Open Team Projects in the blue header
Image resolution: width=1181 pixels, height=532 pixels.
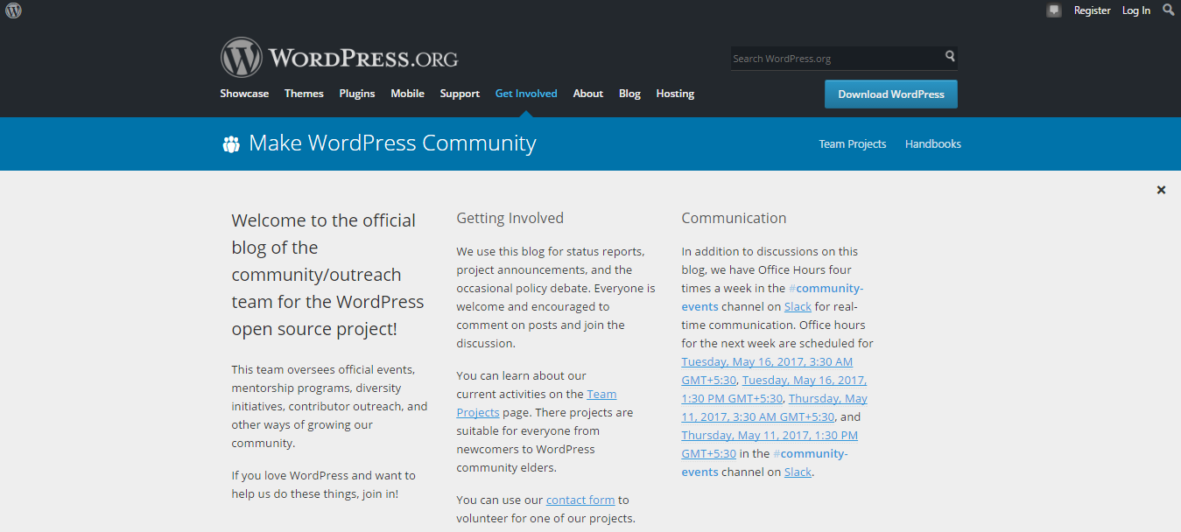tap(853, 144)
